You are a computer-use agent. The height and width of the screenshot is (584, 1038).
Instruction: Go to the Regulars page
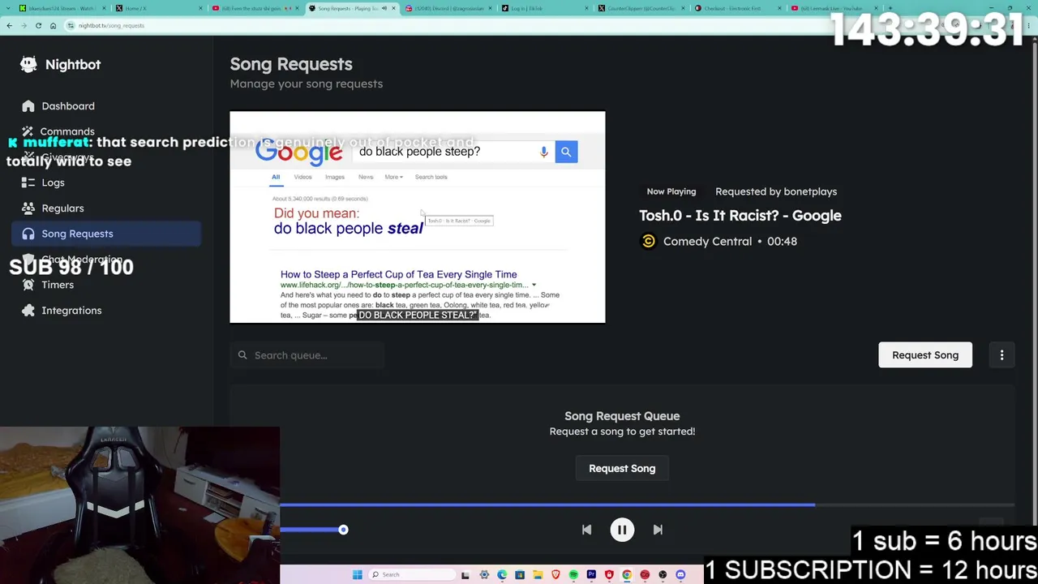tap(62, 208)
